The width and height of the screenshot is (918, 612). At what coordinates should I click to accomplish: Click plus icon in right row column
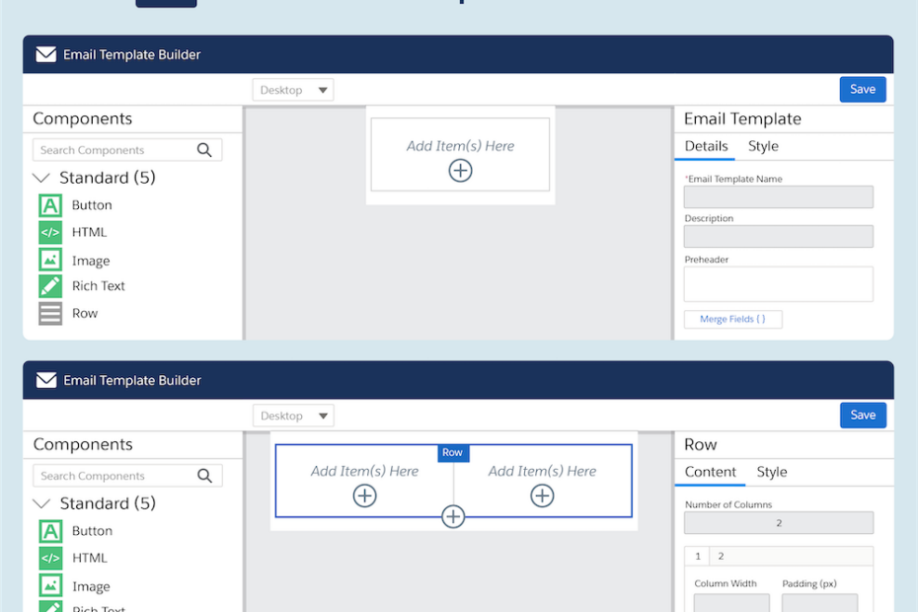(x=542, y=496)
